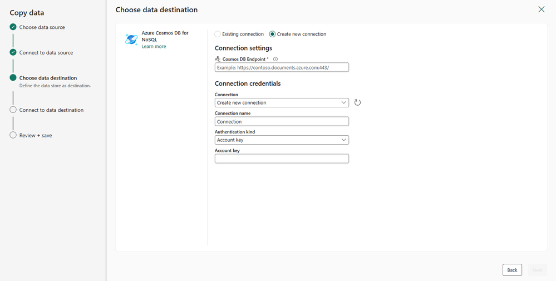The image size is (556, 281).
Task: Click the Connect to data source checkmark icon
Action: tap(13, 52)
